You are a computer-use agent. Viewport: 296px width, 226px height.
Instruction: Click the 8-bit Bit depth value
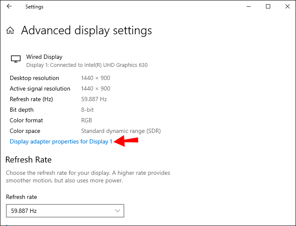click(x=88, y=110)
